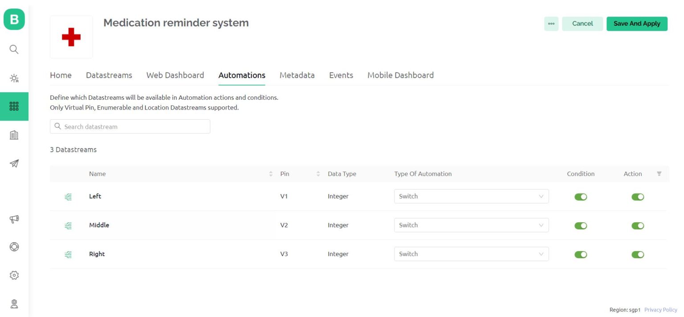Click inside the Search datastream field
This screenshot has height=317, width=684.
coord(130,126)
